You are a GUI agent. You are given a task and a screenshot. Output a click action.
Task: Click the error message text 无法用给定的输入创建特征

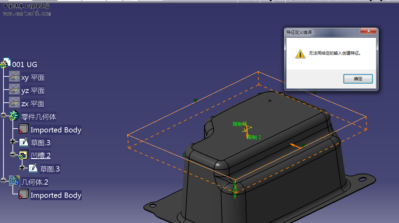coord(335,53)
